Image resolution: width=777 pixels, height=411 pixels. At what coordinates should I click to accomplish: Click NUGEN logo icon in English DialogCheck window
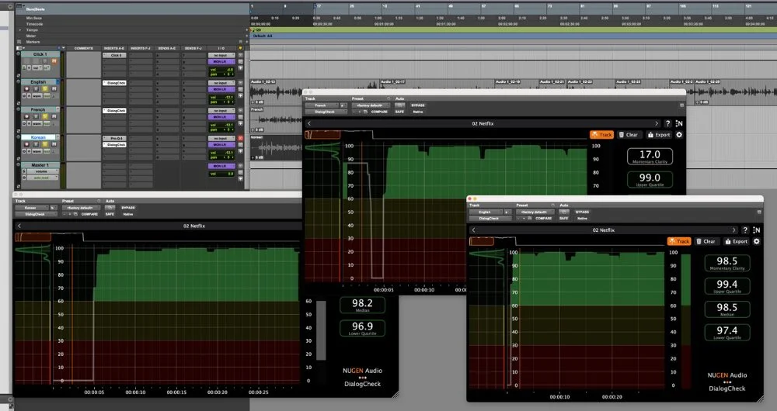(756, 230)
